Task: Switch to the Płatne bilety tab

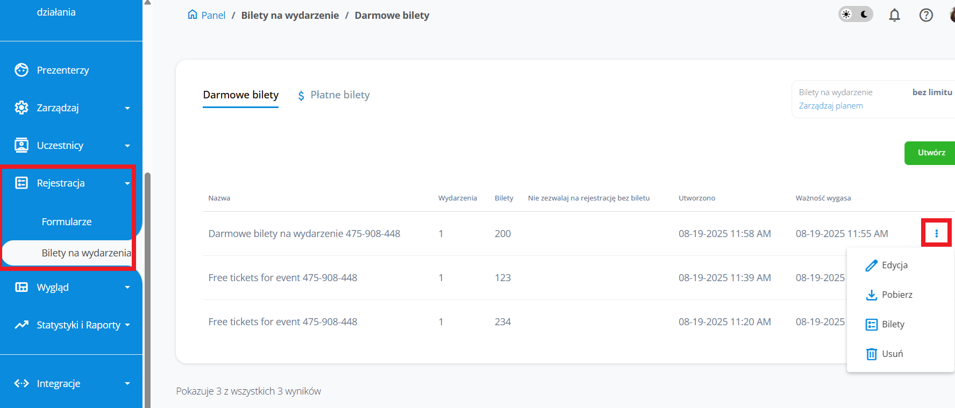Action: pyautogui.click(x=339, y=95)
